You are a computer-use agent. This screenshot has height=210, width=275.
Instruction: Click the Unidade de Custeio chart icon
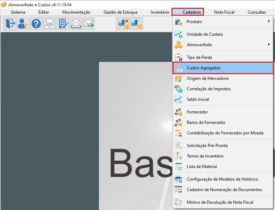tap(178, 34)
